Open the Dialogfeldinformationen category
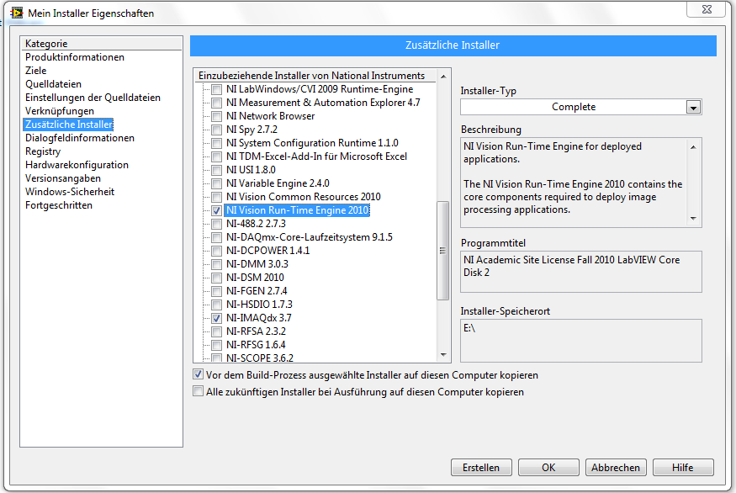Image resolution: width=736 pixels, height=493 pixels. coord(79,138)
